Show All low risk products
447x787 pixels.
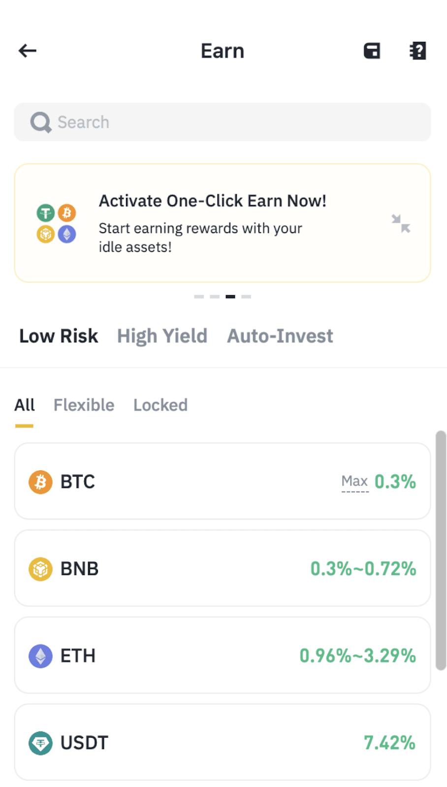tap(24, 405)
